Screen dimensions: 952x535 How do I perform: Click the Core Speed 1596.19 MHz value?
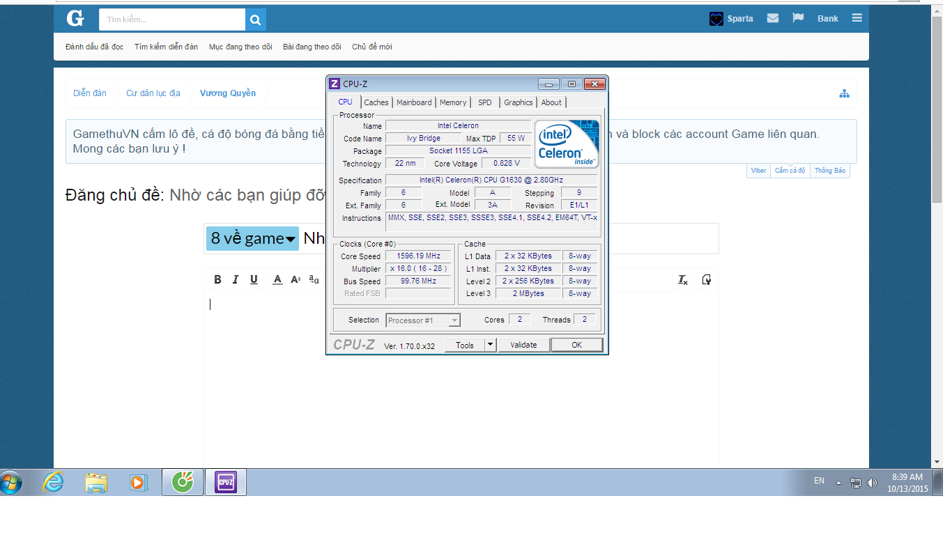point(418,256)
